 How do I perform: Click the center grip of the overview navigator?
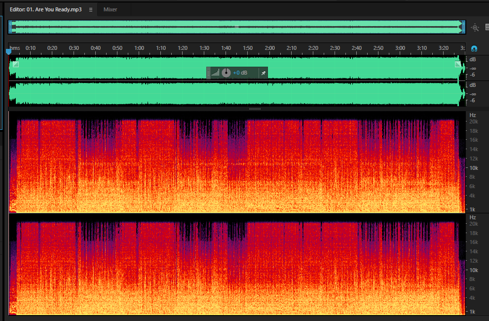[x=237, y=27]
